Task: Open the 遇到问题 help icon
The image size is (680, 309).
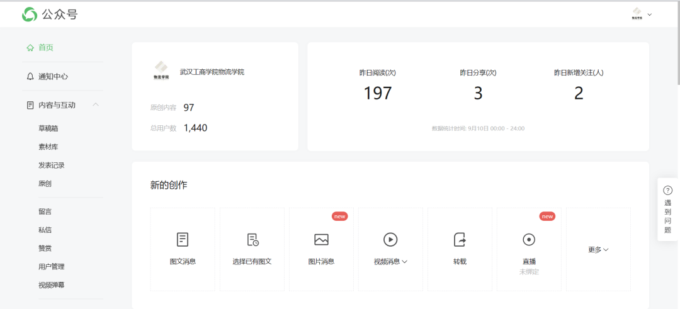Action: (x=667, y=190)
